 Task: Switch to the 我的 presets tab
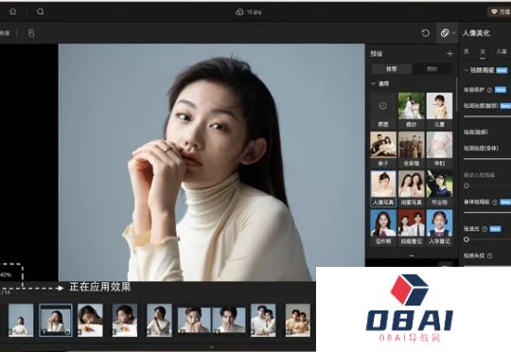click(432, 69)
